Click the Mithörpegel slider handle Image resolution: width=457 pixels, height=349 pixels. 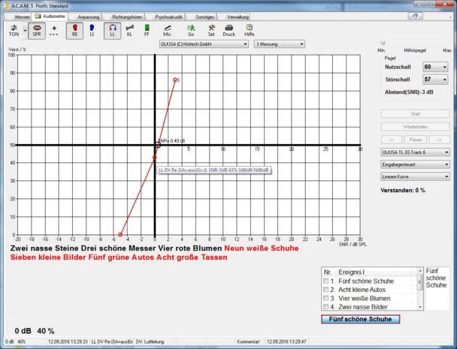(383, 44)
